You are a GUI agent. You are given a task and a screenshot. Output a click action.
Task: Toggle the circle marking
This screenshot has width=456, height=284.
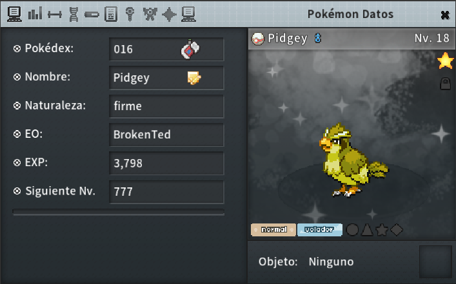(x=352, y=230)
